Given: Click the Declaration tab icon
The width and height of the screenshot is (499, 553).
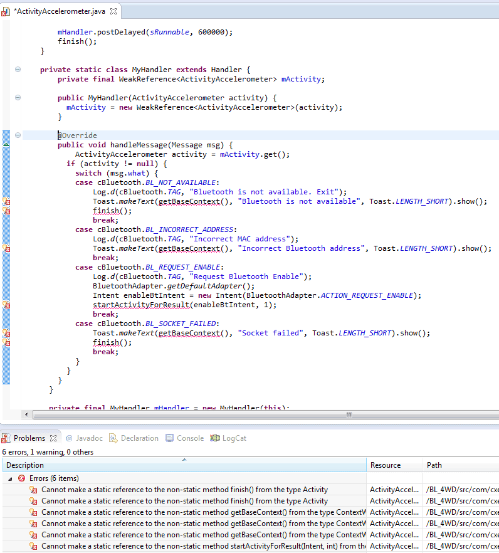Looking at the screenshot, I should click(x=113, y=438).
